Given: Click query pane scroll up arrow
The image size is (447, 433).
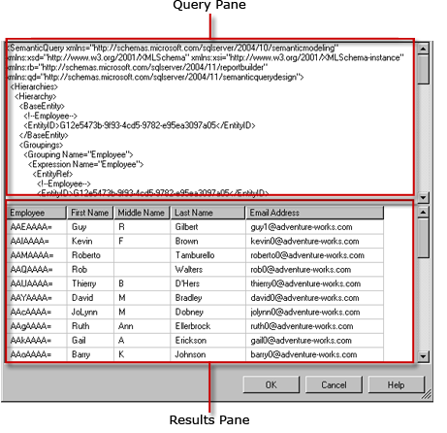Looking at the screenshot, I should pos(423,49).
